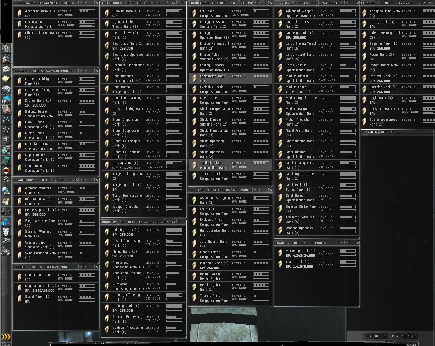Select the Veldspar Processing skill
The height and width of the screenshot is (346, 435).
[143, 330]
